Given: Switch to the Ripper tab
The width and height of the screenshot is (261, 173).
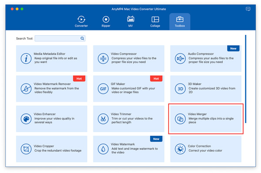Looking at the screenshot, I should 106,22.
